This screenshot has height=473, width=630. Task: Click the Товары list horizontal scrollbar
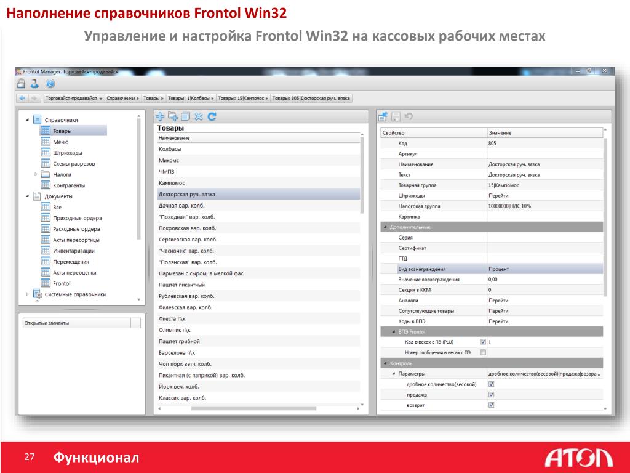click(253, 408)
